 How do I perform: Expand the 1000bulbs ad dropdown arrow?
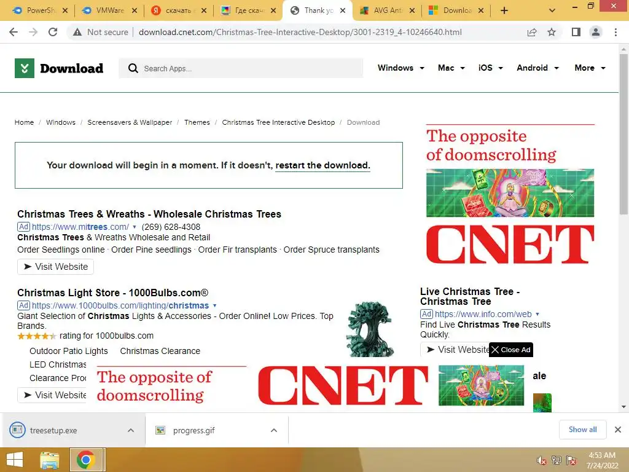[214, 306]
